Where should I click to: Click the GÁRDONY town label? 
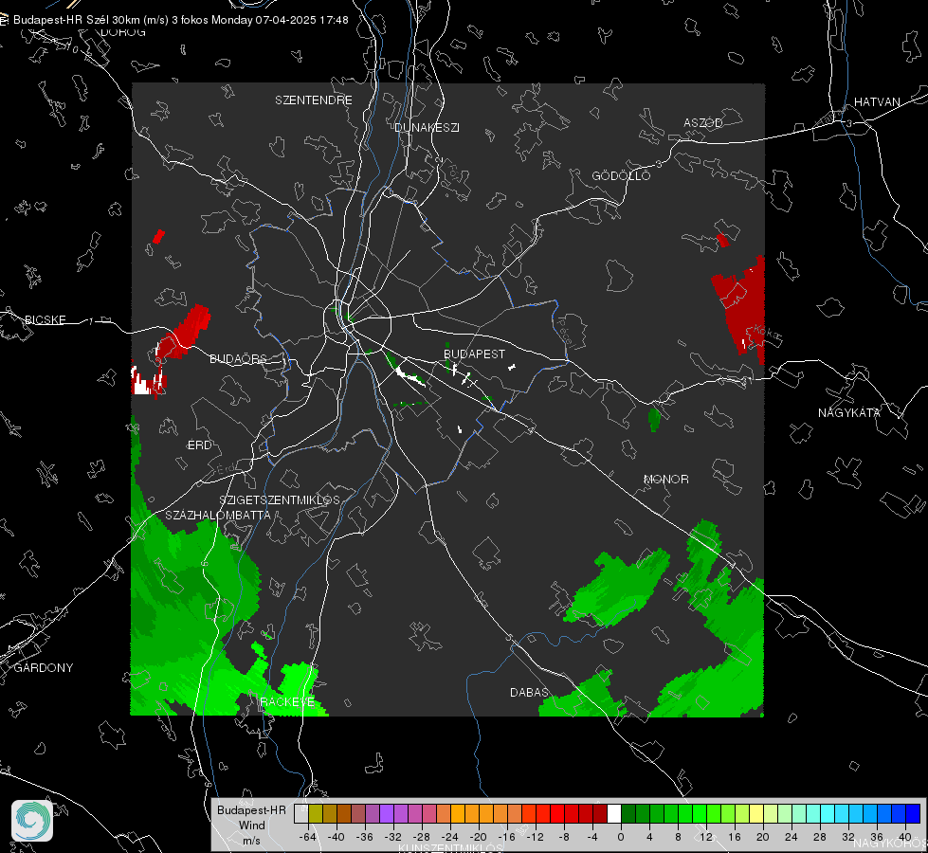point(44,668)
